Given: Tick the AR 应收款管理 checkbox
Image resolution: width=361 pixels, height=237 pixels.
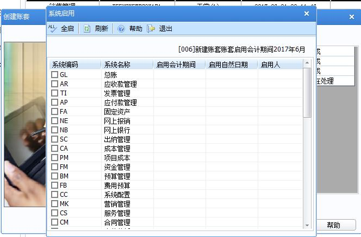Looking at the screenshot, I should (x=54, y=84).
